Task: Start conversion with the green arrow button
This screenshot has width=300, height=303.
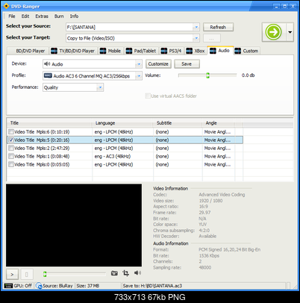Action: click(x=274, y=32)
